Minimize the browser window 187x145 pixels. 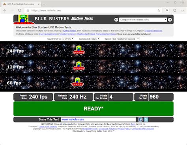click(168, 2)
